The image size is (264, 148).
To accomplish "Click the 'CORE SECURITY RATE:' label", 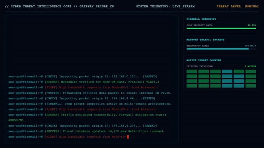I will point(200,25).
